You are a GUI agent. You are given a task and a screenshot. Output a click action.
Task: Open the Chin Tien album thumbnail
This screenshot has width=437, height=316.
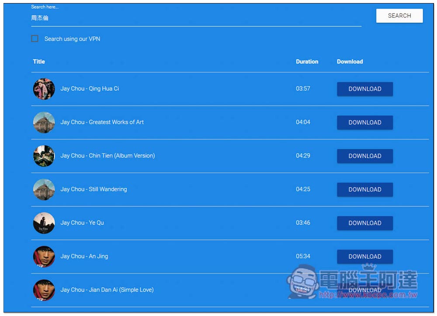pos(44,156)
